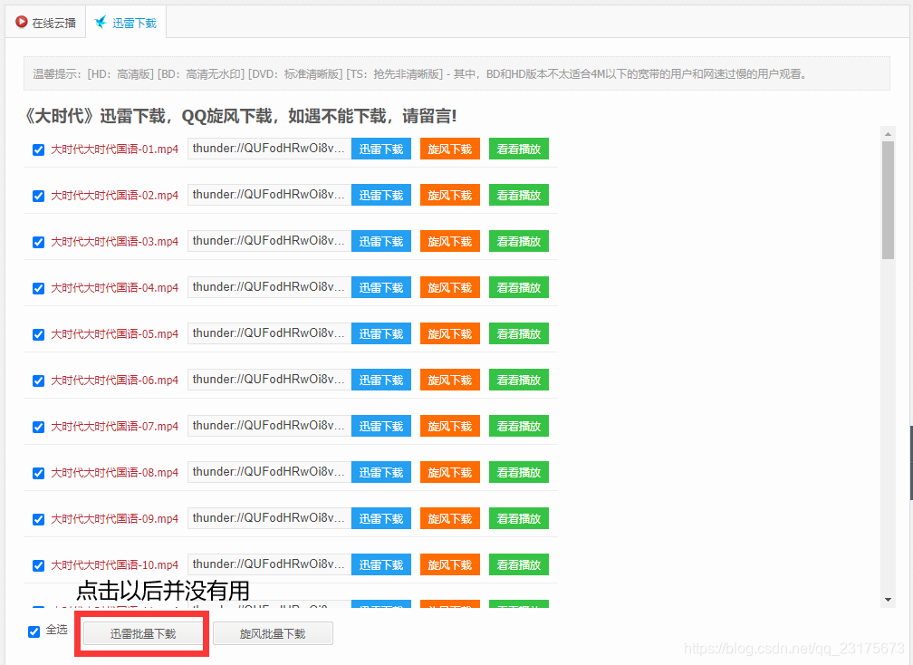Click 迅雷下载 for episode 08
The height and width of the screenshot is (665, 913).
coord(381,472)
